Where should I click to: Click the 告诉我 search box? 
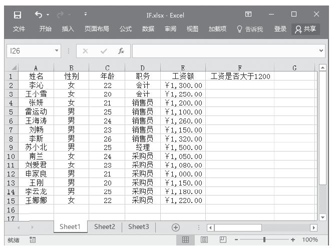[x=250, y=29]
